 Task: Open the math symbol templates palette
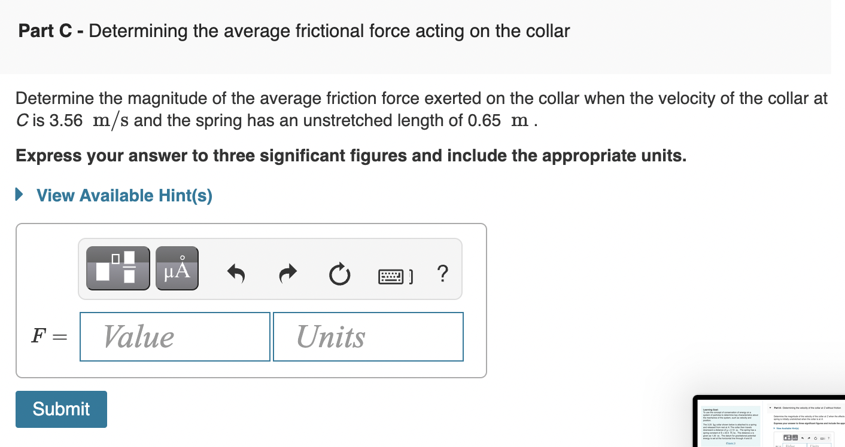tap(117, 268)
